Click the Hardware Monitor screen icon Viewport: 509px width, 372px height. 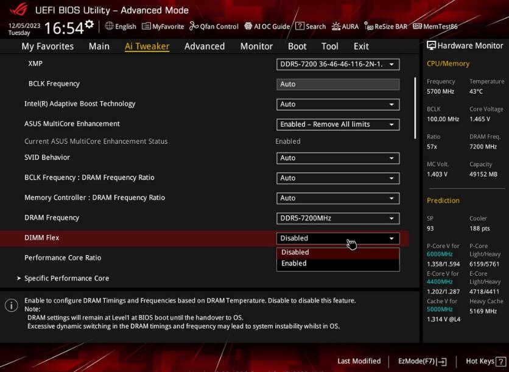[x=431, y=46]
